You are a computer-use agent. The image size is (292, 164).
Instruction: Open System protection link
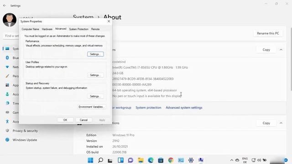click(148, 108)
